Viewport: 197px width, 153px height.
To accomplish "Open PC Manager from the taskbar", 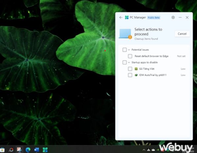I will pos(45,150).
